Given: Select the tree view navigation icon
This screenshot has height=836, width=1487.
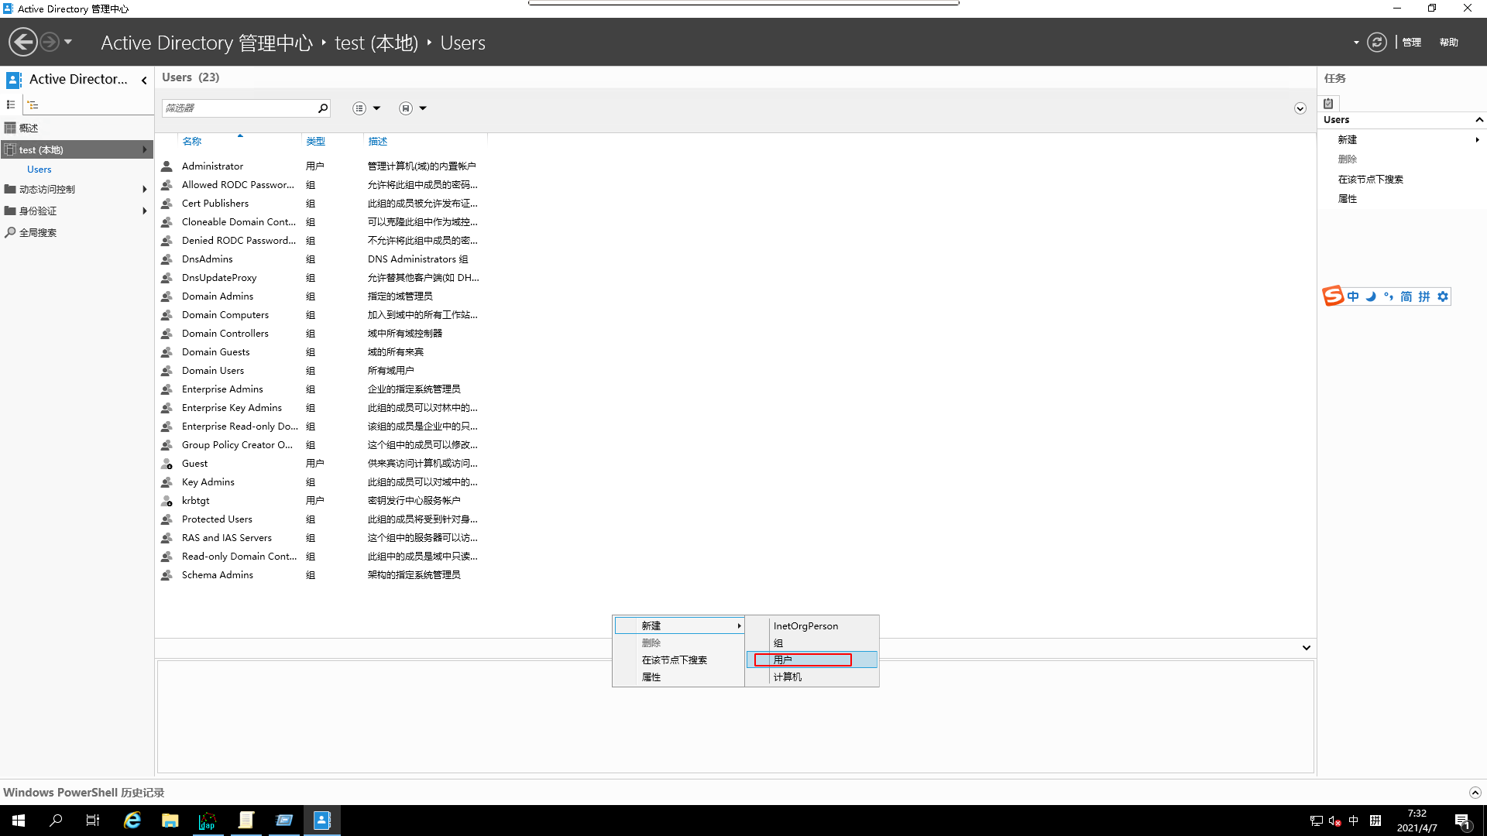Looking at the screenshot, I should 32,104.
